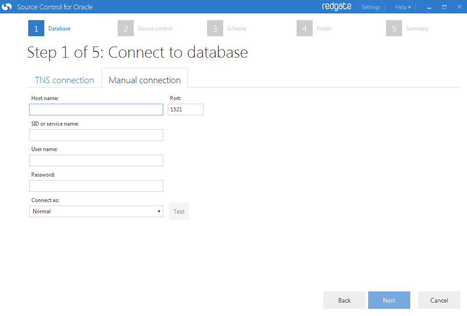
Task: Click the redgate logo
Action: [x=336, y=7]
